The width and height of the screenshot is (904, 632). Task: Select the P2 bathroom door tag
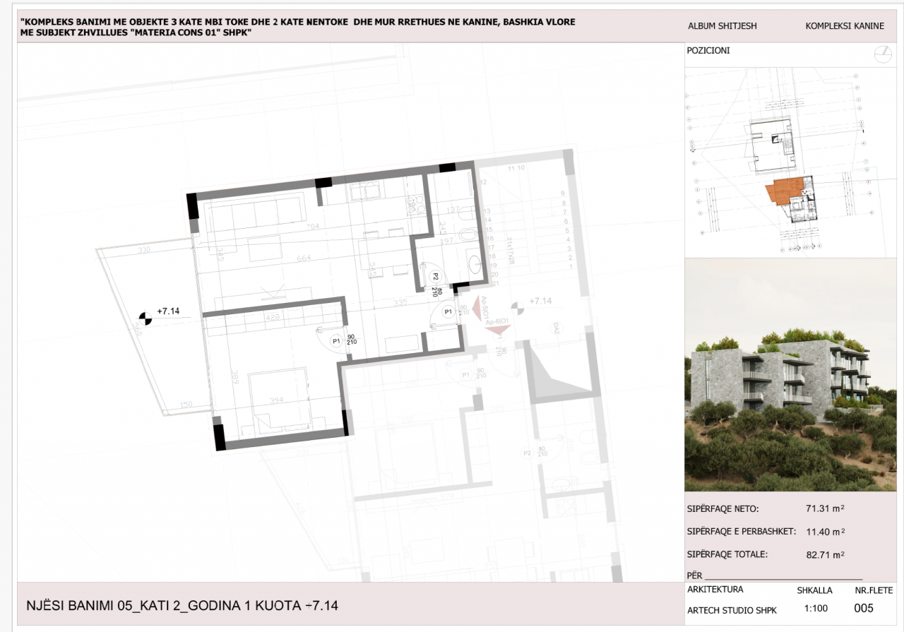pyautogui.click(x=436, y=277)
